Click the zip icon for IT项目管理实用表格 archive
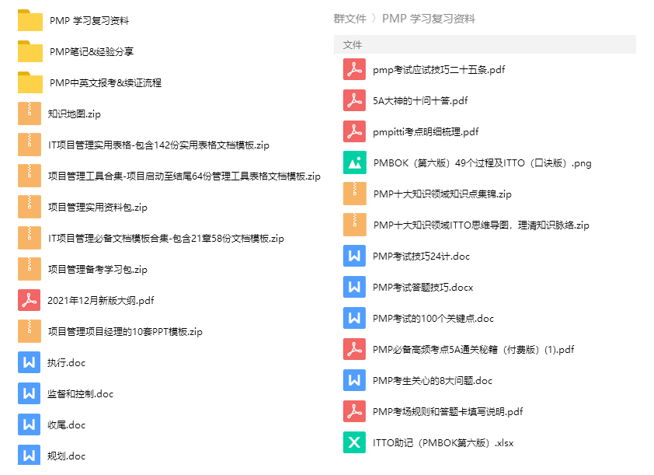Image resolution: width=654 pixels, height=475 pixels. 30,145
